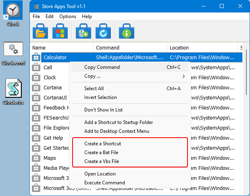Choose Create a Vbs File option
This screenshot has height=196, width=250.
click(x=102, y=161)
